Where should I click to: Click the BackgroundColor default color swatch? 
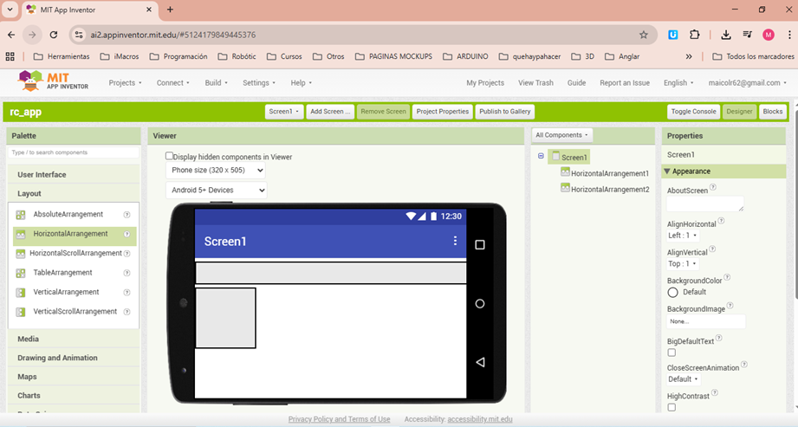tap(672, 293)
